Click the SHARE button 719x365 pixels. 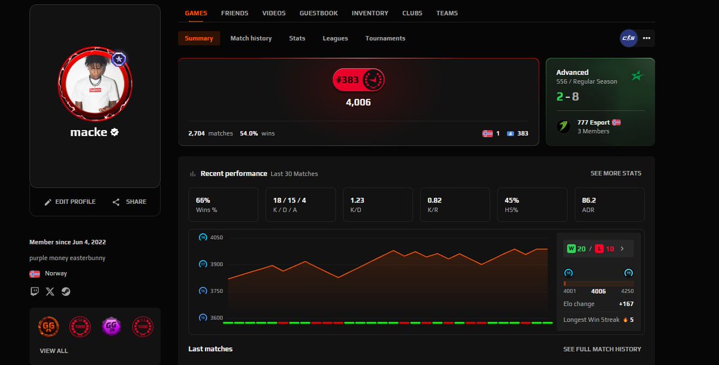(x=129, y=202)
